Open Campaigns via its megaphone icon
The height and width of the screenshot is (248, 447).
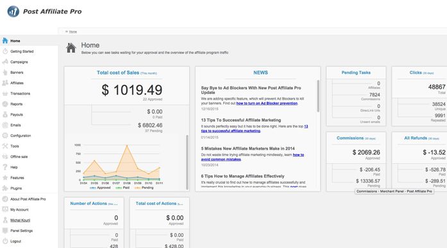pyautogui.click(x=5, y=62)
